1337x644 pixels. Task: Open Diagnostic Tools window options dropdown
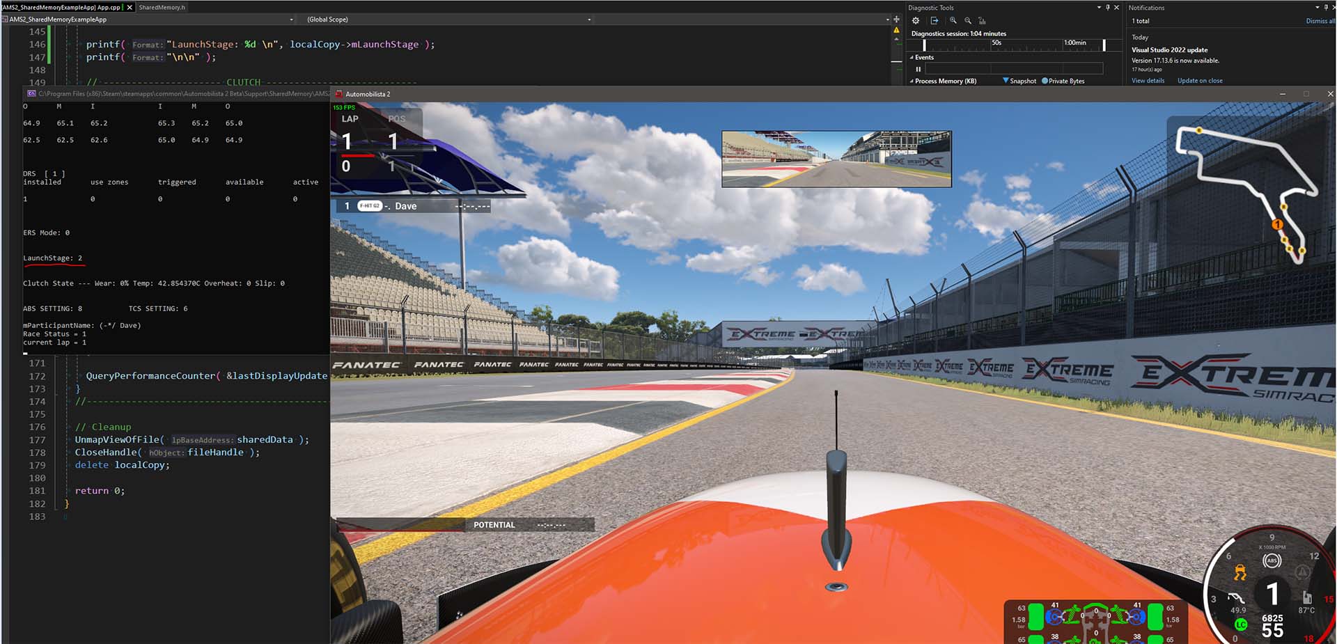point(1099,8)
